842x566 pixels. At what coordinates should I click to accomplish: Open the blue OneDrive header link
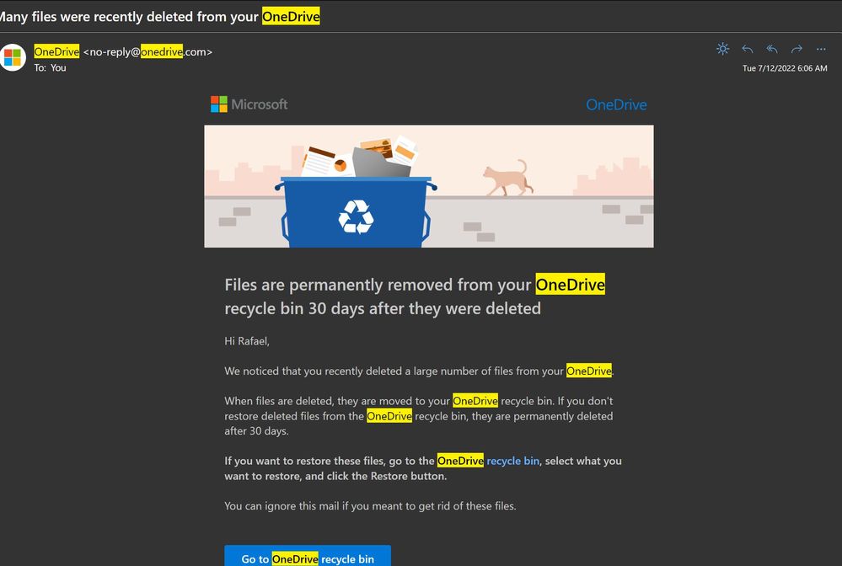(616, 104)
